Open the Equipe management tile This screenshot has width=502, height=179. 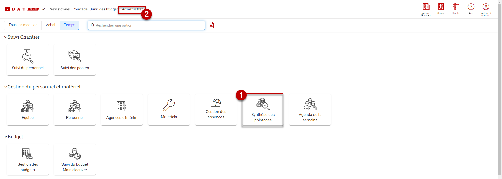[x=28, y=110]
